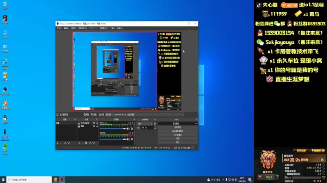Click the Start Recording button
This screenshot has width=327, height=183.
point(178,127)
